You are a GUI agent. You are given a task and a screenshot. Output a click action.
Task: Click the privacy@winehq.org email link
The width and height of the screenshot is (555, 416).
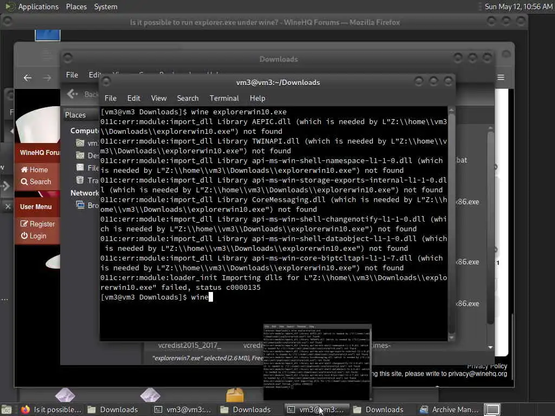[x=477, y=374]
